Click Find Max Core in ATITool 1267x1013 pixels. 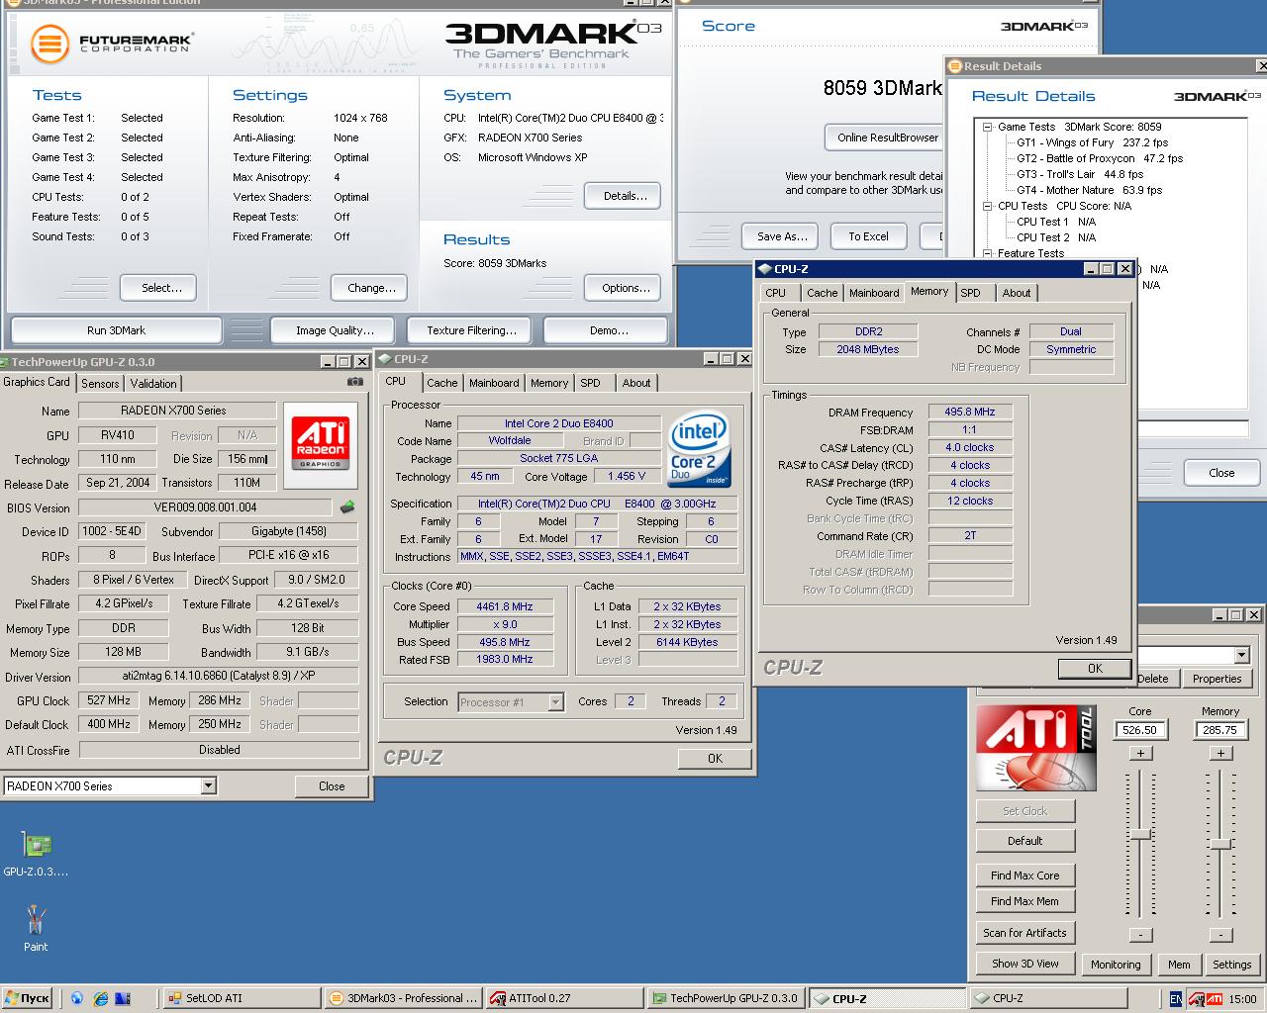(1024, 875)
